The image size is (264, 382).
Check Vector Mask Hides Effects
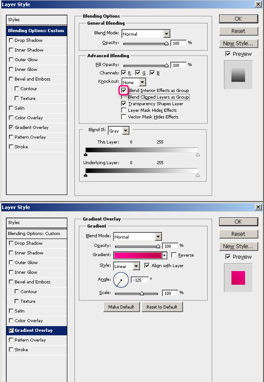[x=124, y=117]
